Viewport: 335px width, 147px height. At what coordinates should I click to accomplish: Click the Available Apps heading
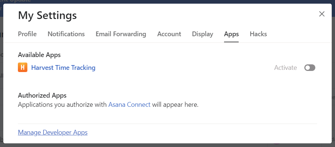click(39, 55)
